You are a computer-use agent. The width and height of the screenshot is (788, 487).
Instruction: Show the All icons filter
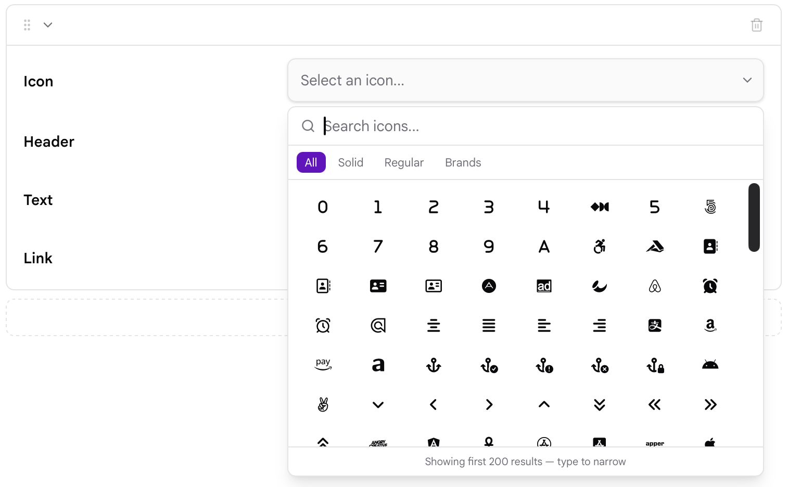point(311,162)
